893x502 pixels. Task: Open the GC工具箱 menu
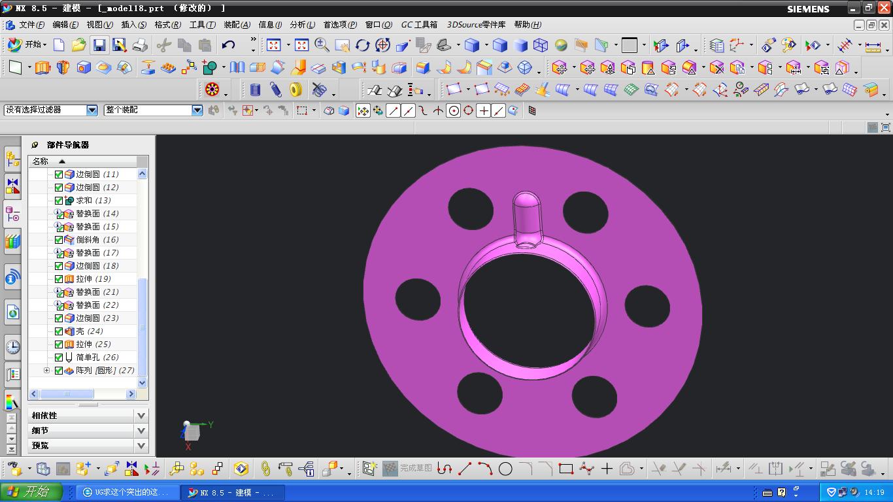click(419, 25)
